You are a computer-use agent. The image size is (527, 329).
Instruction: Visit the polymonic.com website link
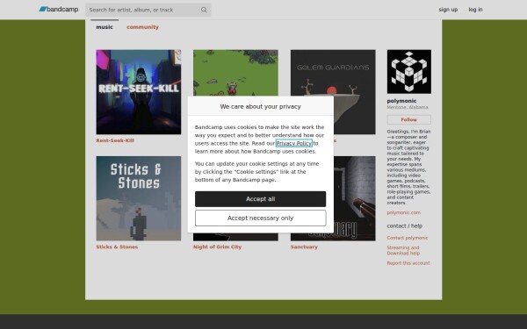pos(404,212)
